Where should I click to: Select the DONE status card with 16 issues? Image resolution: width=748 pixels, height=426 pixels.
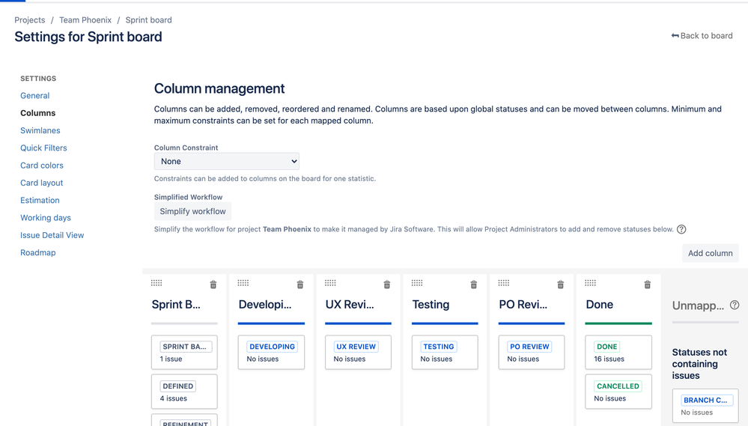pos(618,352)
